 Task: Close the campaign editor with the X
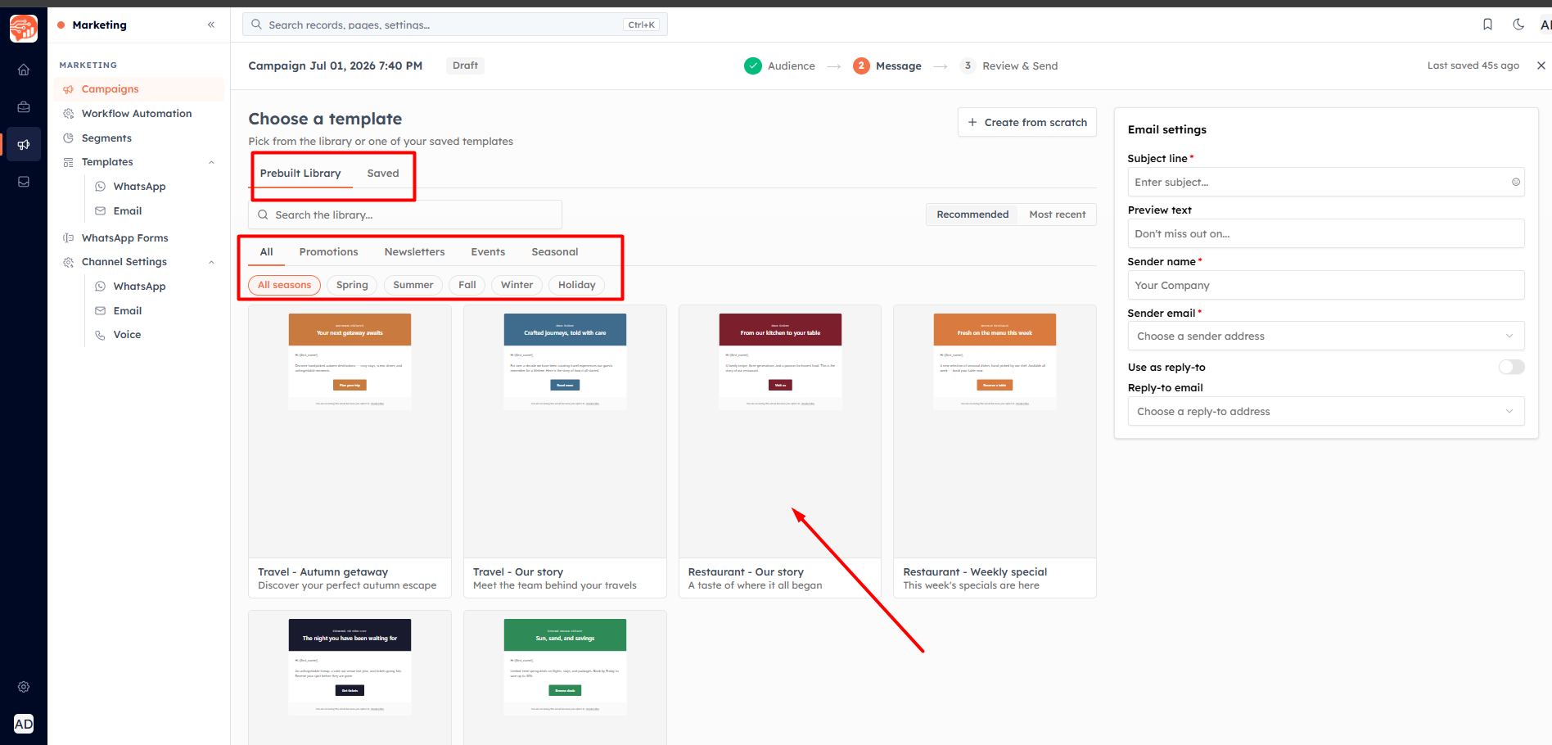(1541, 65)
